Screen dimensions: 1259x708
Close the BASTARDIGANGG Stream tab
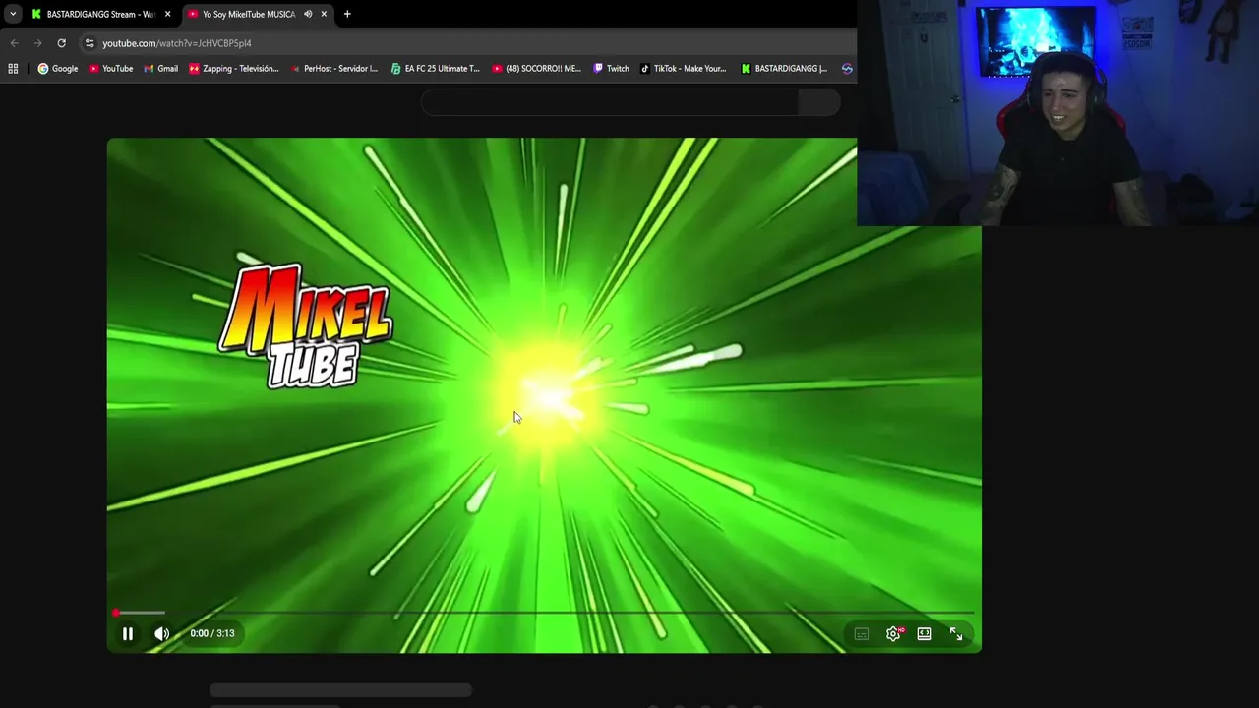pos(167,14)
